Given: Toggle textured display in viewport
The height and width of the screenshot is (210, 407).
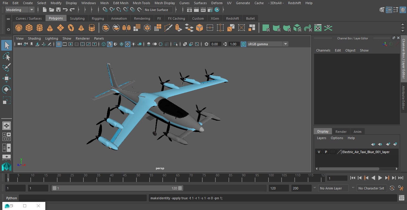Looking at the screenshot, I should pos(128,44).
